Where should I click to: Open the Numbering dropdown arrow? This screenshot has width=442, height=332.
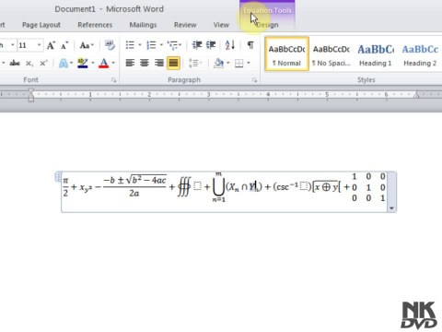[x=161, y=45]
